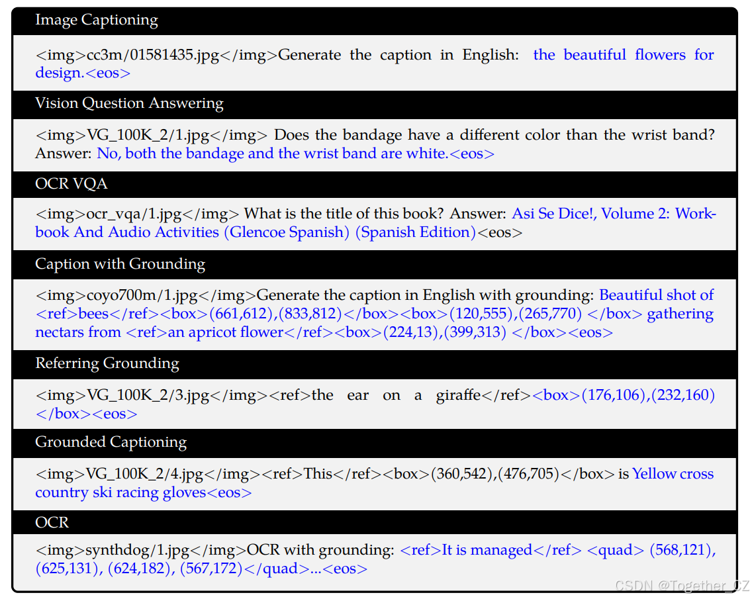Click the blue text 'It is managed'

(x=487, y=550)
